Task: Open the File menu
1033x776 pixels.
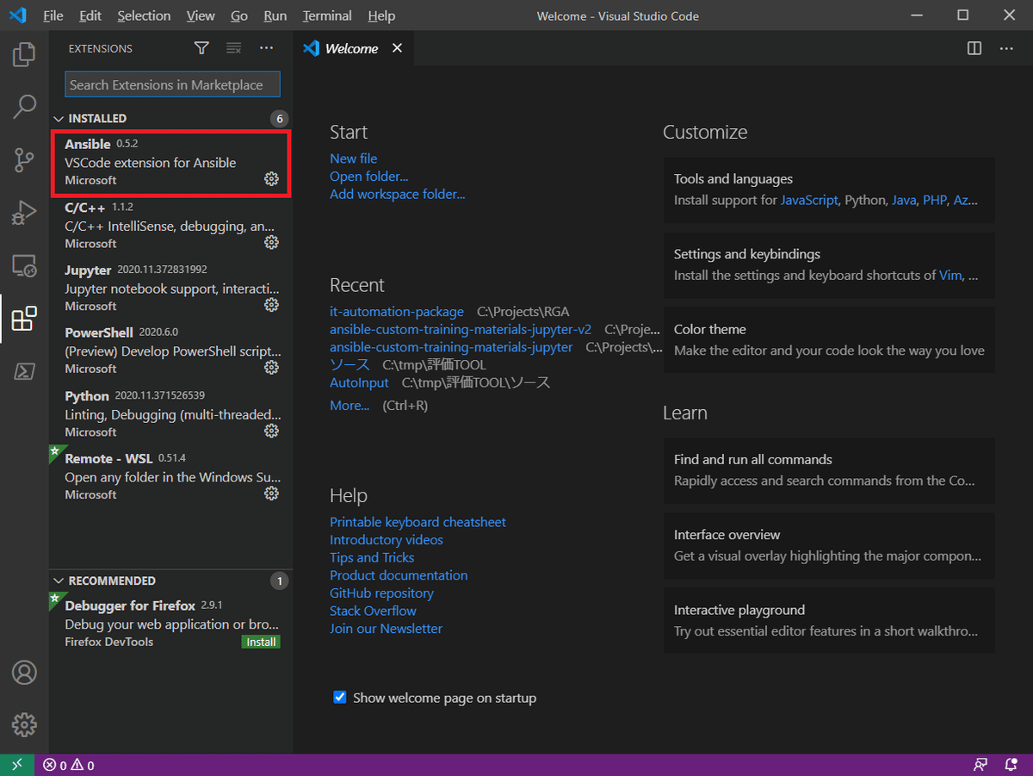Action: pos(53,16)
